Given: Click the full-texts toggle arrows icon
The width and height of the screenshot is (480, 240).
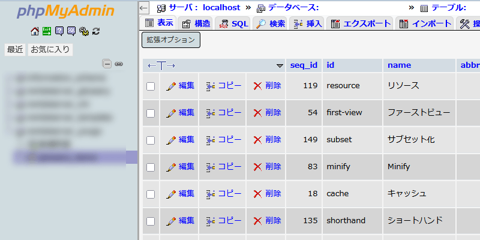Looking at the screenshot, I should tap(161, 65).
